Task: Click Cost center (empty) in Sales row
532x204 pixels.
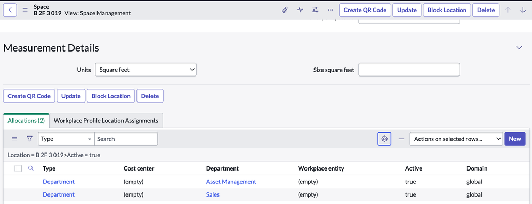Action: (134, 194)
